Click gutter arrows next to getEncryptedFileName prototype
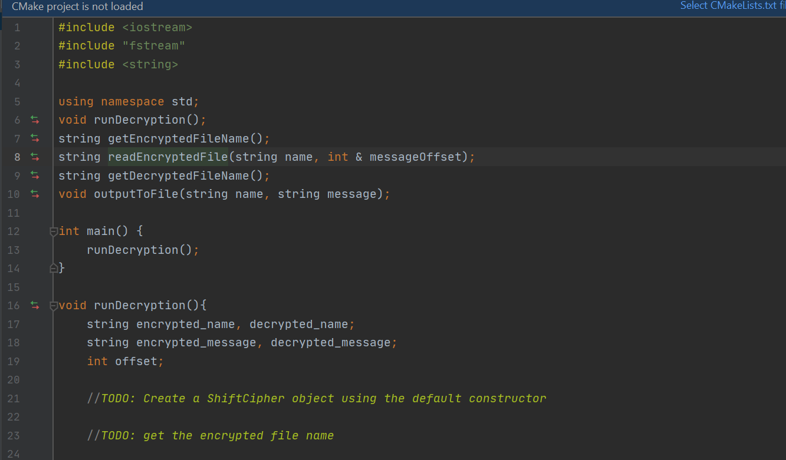The image size is (786, 460). (34, 138)
